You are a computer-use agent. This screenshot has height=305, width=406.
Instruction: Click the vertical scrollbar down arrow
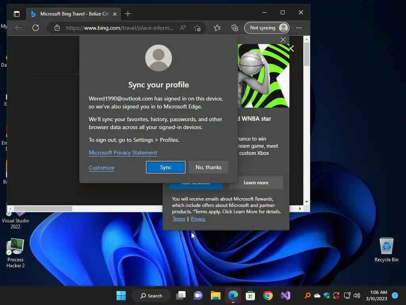pyautogui.click(x=306, y=201)
